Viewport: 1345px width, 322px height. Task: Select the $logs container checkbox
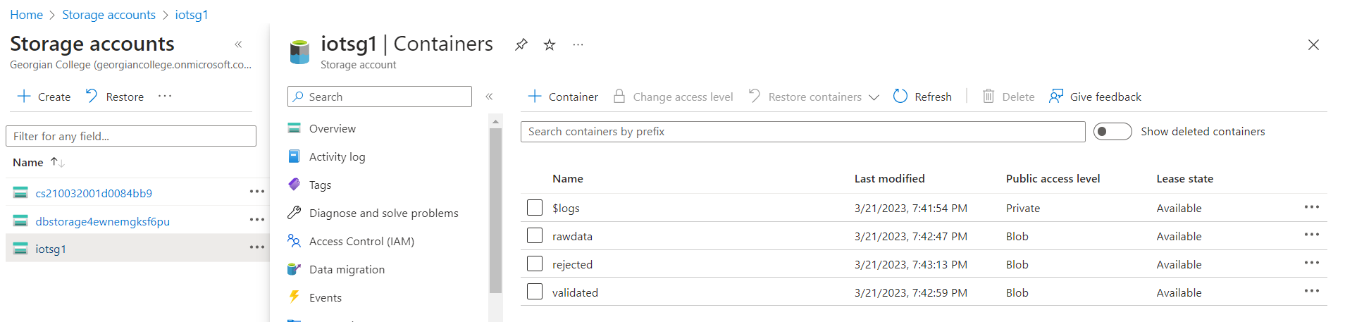tap(535, 208)
